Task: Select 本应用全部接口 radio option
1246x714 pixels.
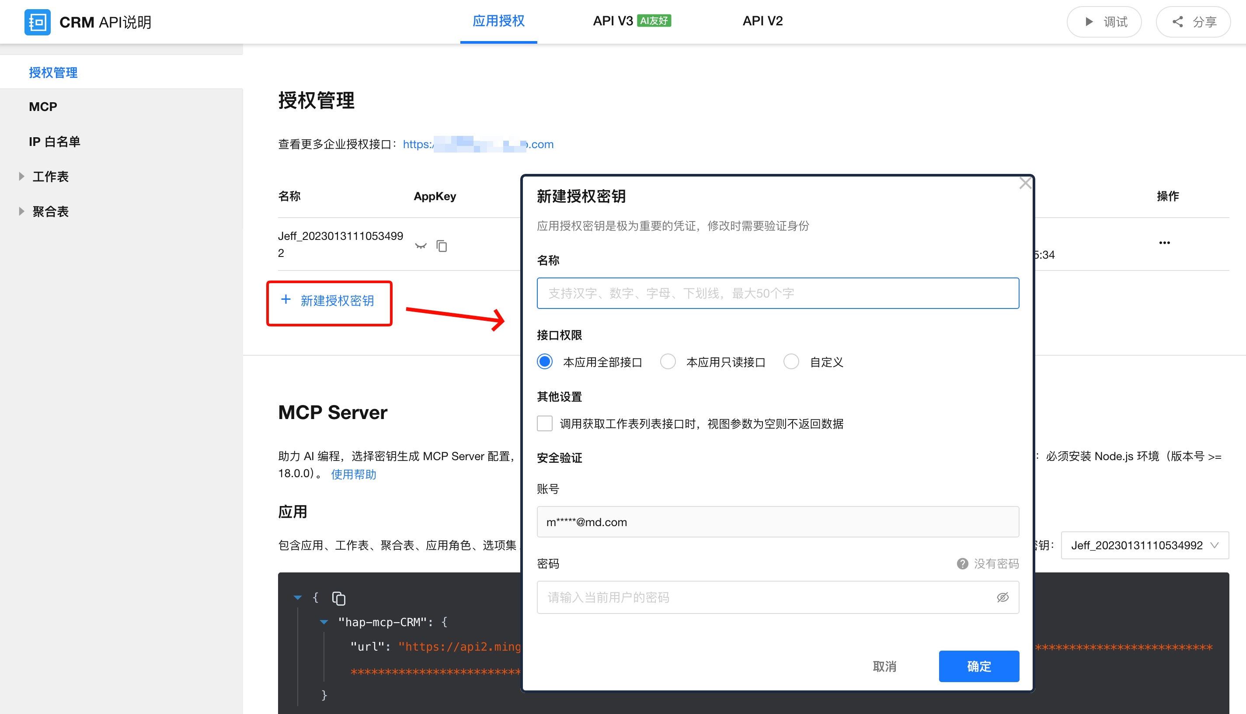Action: point(544,361)
